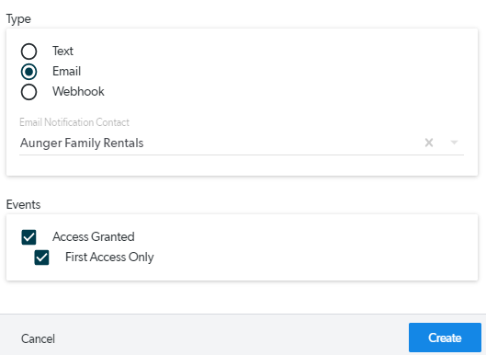
Task: Click the Events section heading
Action: [23, 204]
